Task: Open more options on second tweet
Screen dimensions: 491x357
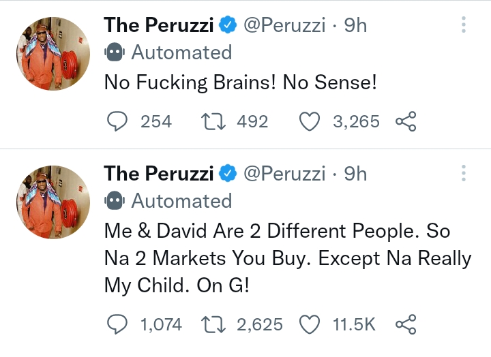Action: (464, 174)
